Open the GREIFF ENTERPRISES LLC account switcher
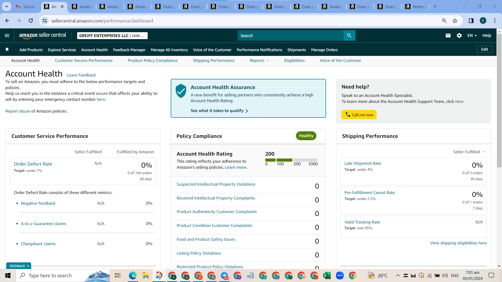Image resolution: width=502 pixels, height=282 pixels. click(112, 36)
